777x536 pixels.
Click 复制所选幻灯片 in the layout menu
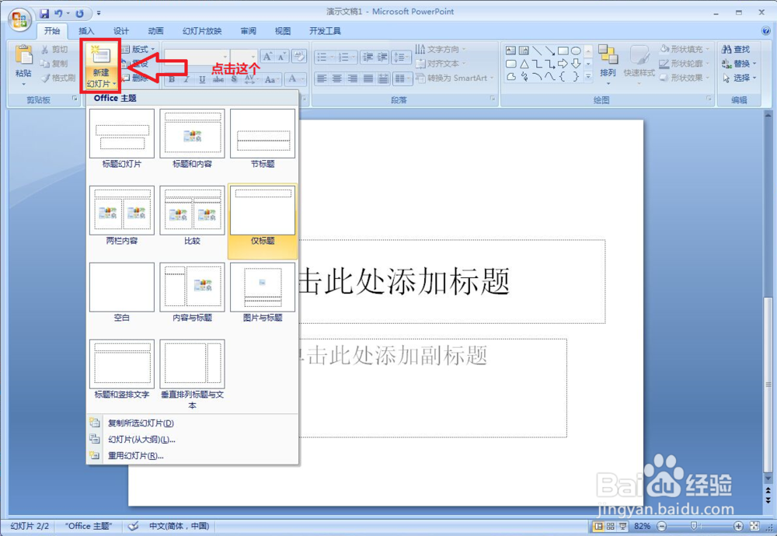[139, 423]
